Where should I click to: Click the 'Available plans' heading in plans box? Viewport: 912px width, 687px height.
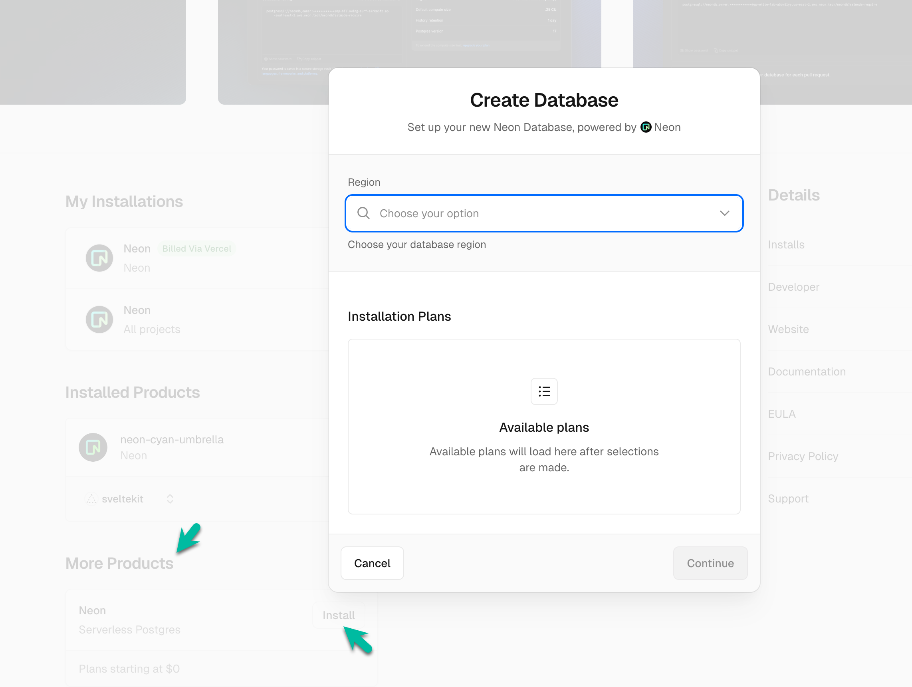pyautogui.click(x=544, y=427)
